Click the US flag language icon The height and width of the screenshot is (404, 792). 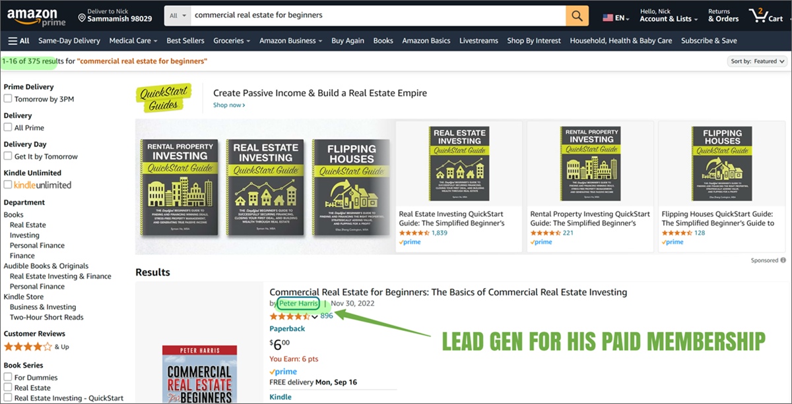(608, 18)
